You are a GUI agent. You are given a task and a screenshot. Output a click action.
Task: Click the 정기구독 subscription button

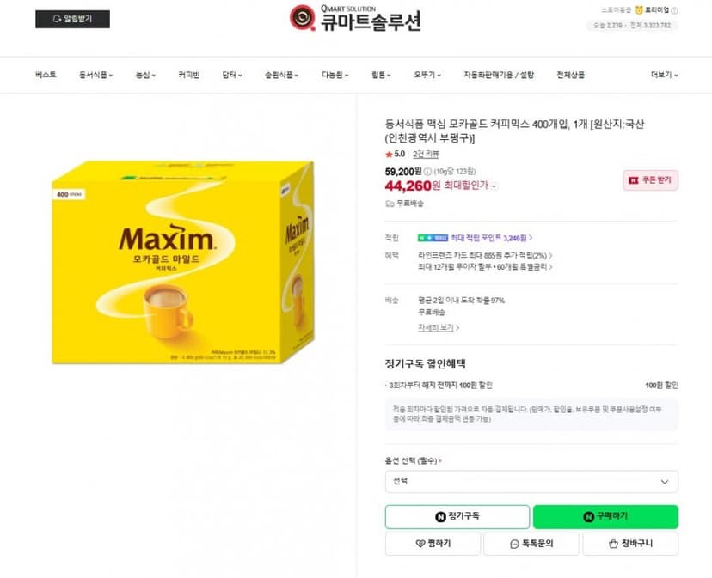[x=457, y=517]
